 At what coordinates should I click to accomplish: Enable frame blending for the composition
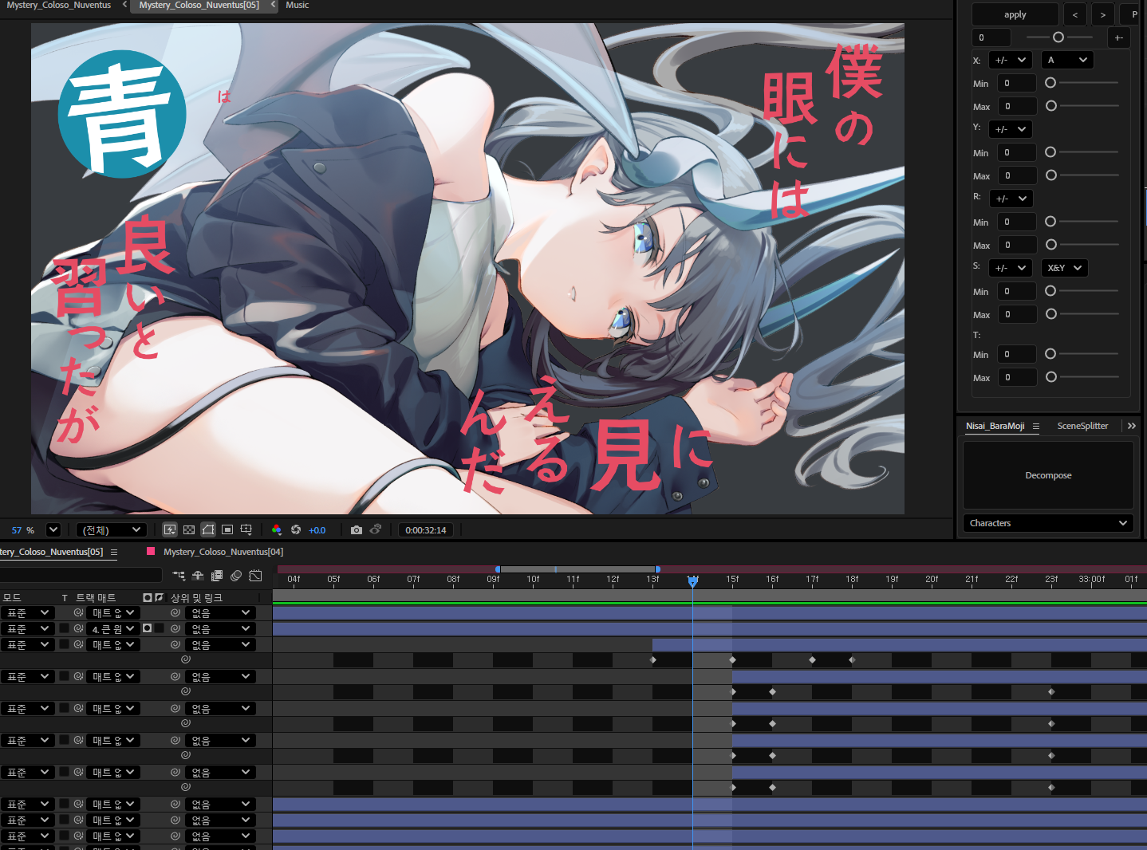[x=217, y=576]
